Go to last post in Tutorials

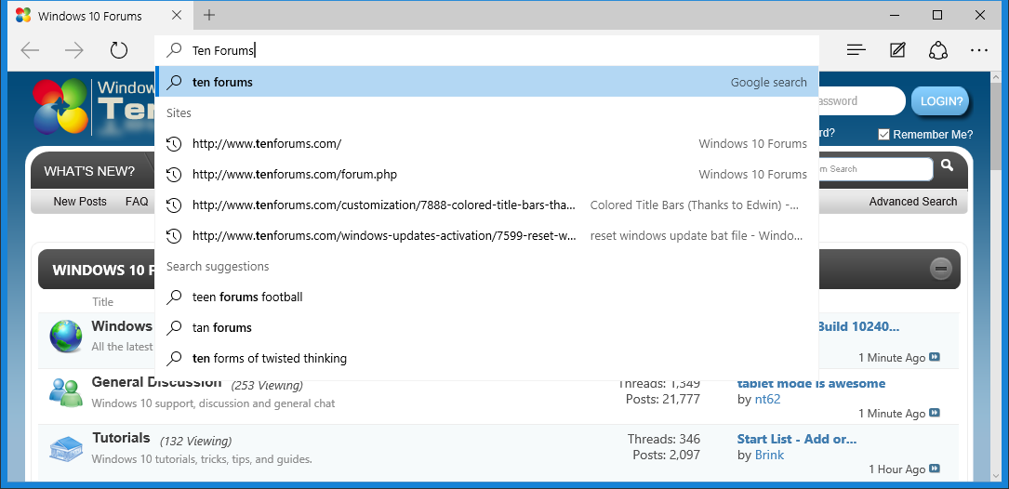pyautogui.click(x=935, y=469)
